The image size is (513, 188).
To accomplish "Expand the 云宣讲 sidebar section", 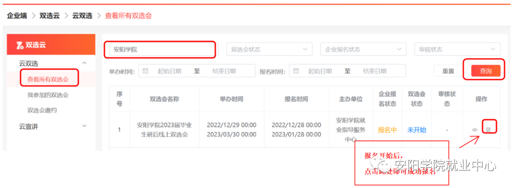I will coord(85,126).
